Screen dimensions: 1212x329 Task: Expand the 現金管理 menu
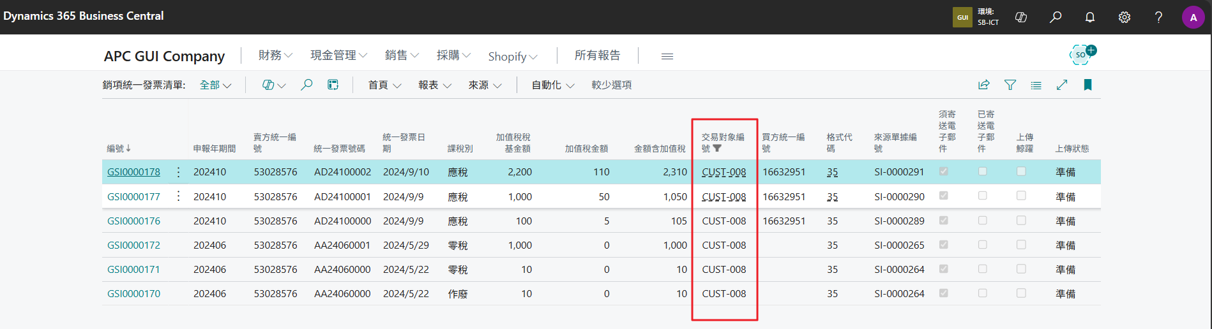pyautogui.click(x=338, y=55)
